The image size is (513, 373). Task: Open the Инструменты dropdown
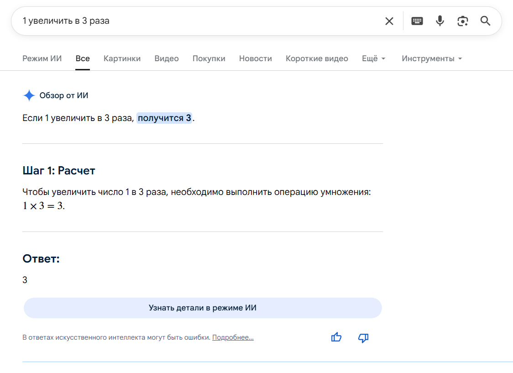432,58
